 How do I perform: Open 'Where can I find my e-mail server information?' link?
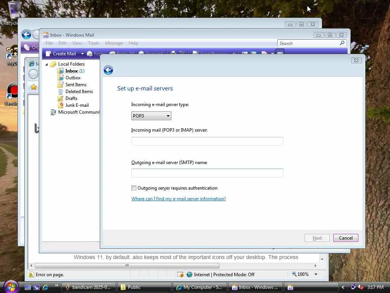click(x=179, y=198)
